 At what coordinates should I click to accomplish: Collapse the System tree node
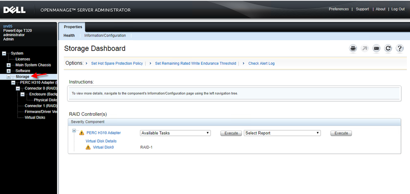[4, 53]
